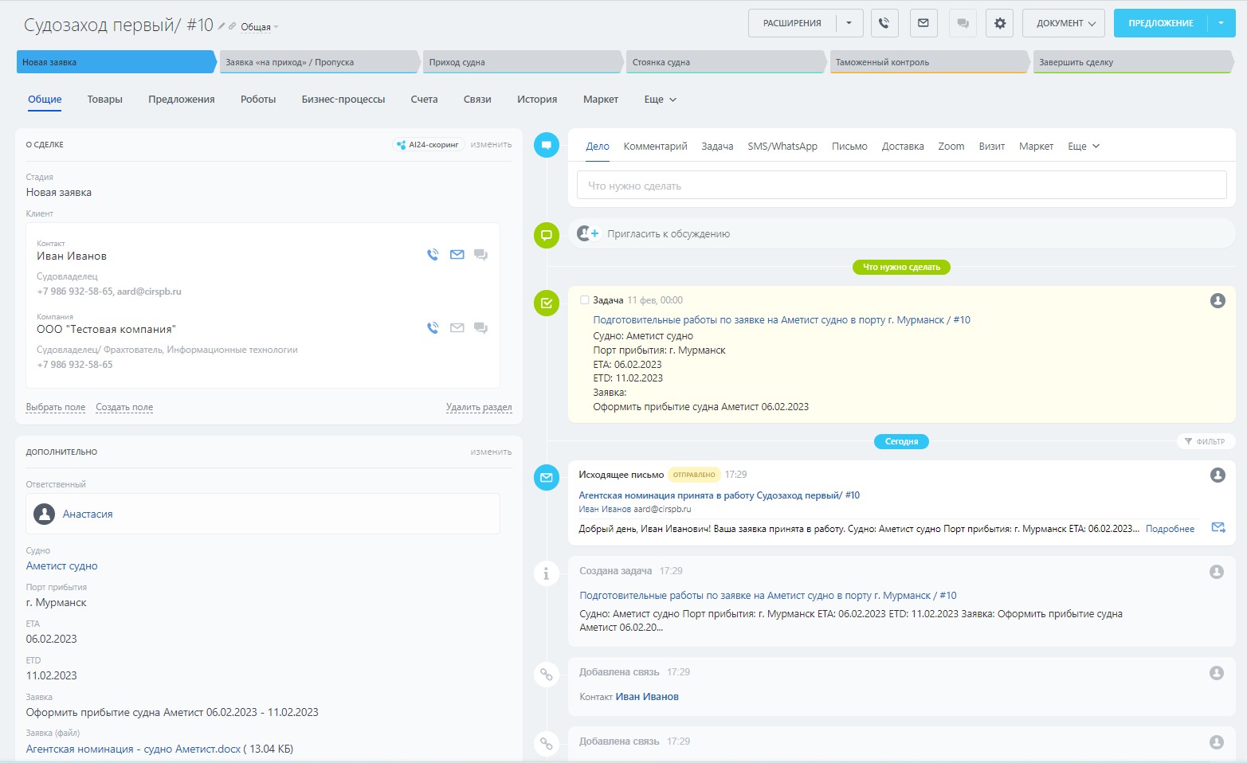Mark the task checkbox as completed
This screenshot has width=1247, height=763.
[x=584, y=300]
